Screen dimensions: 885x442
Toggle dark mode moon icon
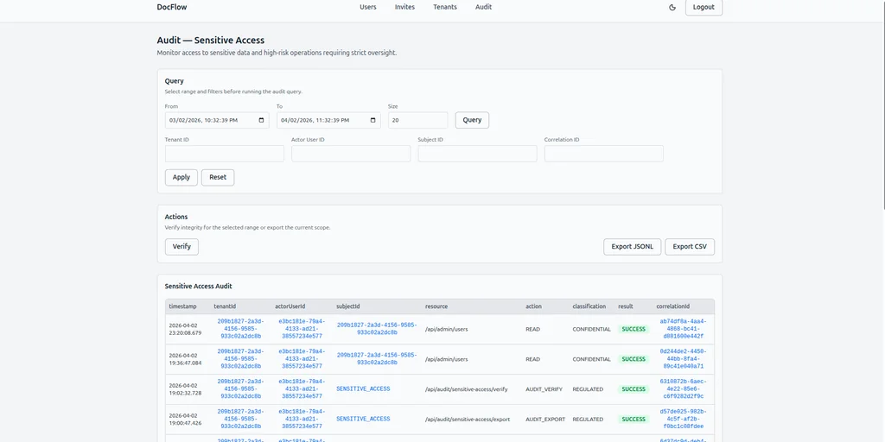pos(672,7)
